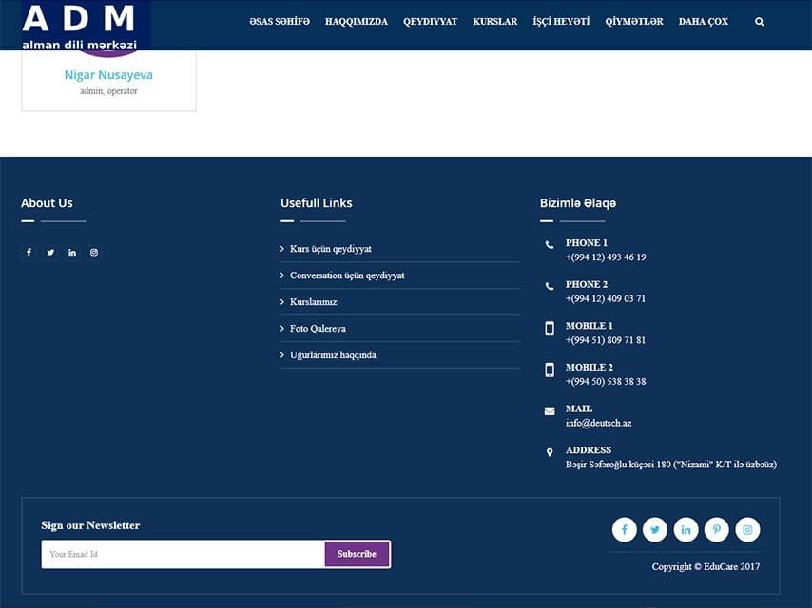Image resolution: width=812 pixels, height=608 pixels.
Task: Click the Twitter icon under About Us
Action: (x=50, y=253)
